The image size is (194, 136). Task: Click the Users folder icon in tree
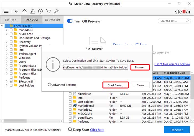tap(16, 61)
